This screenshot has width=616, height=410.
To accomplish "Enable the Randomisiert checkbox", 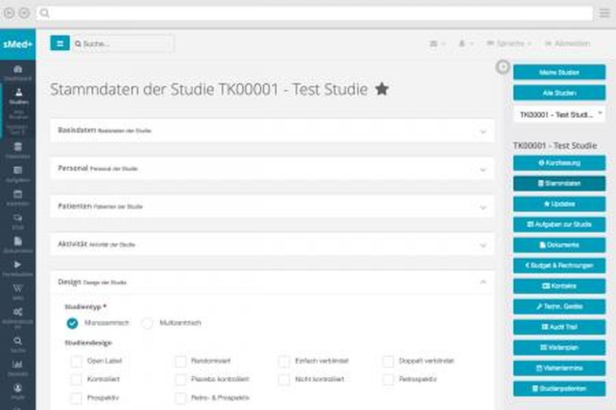I will 180,361.
